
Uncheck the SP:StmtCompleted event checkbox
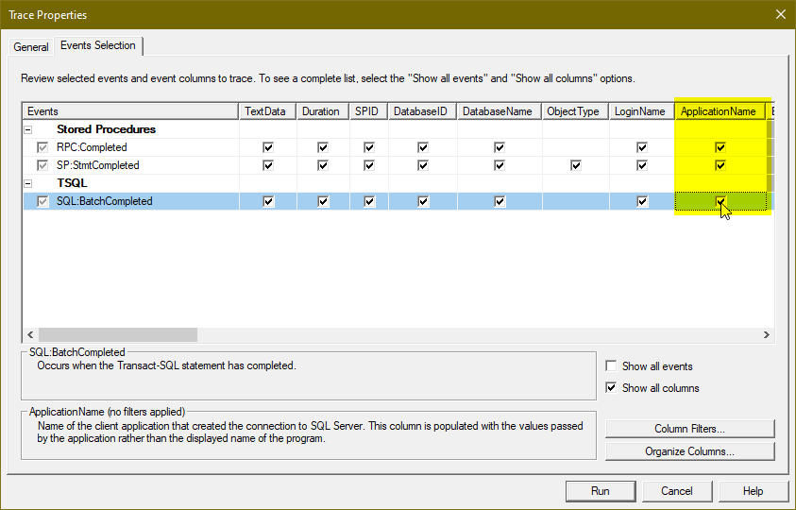point(42,165)
